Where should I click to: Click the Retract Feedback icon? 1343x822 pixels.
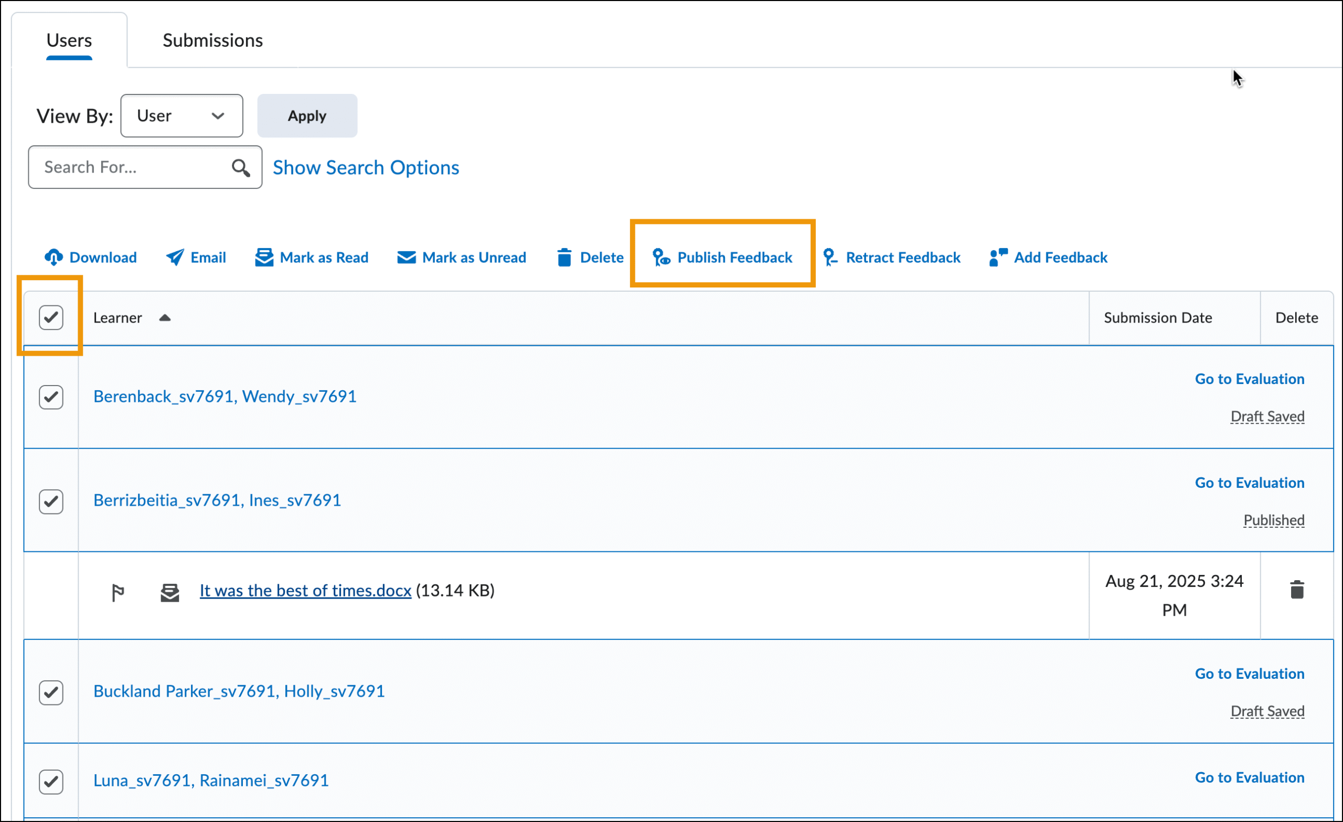coord(829,257)
